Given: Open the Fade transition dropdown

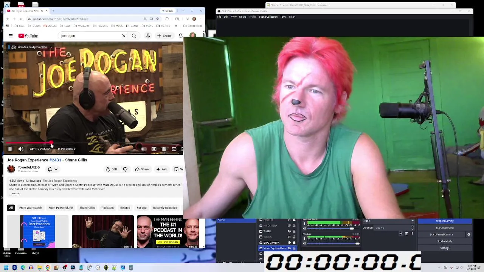Looking at the screenshot, I should 389,221.
